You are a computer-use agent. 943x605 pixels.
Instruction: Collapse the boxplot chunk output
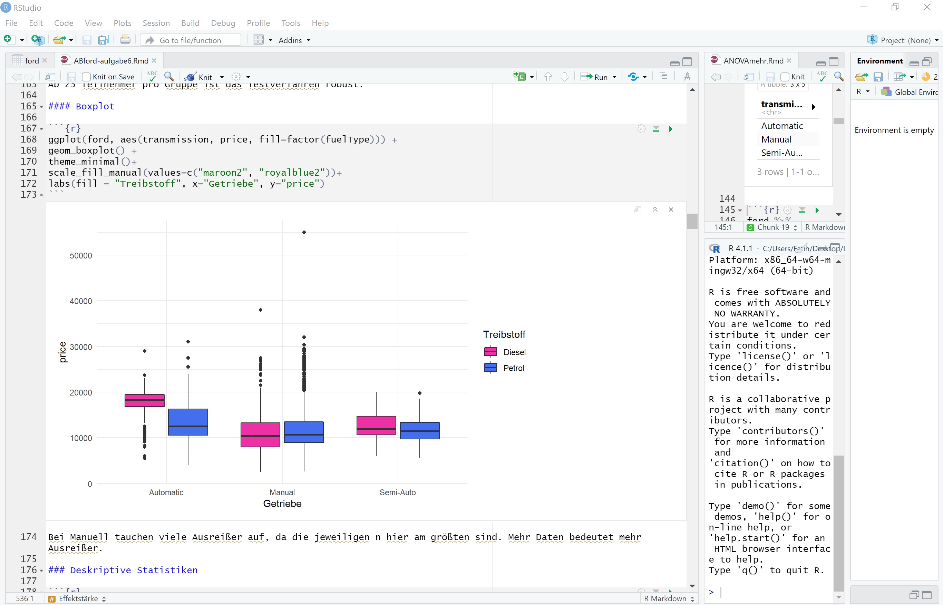655,209
